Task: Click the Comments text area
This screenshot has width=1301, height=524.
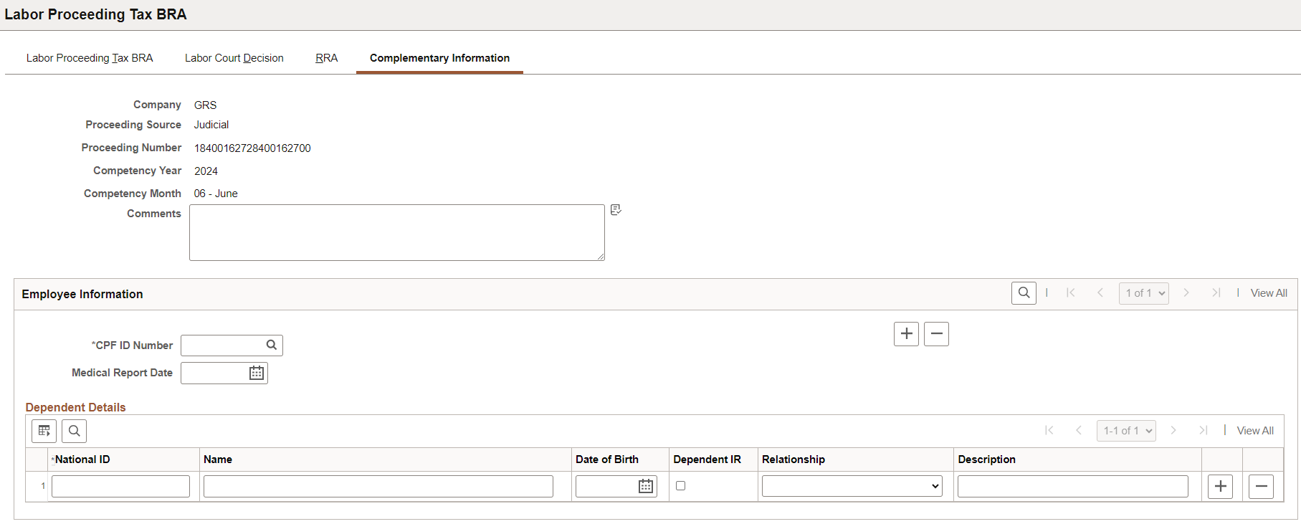Action: coord(397,232)
